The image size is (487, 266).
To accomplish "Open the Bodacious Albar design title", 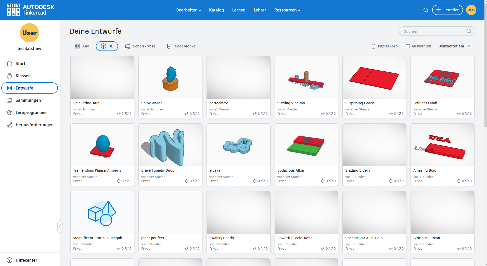I will pos(291,170).
